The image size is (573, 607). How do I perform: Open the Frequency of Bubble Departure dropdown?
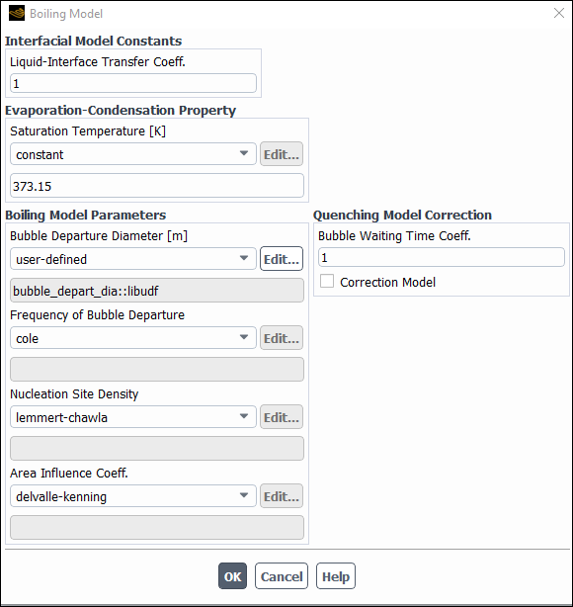pos(133,338)
